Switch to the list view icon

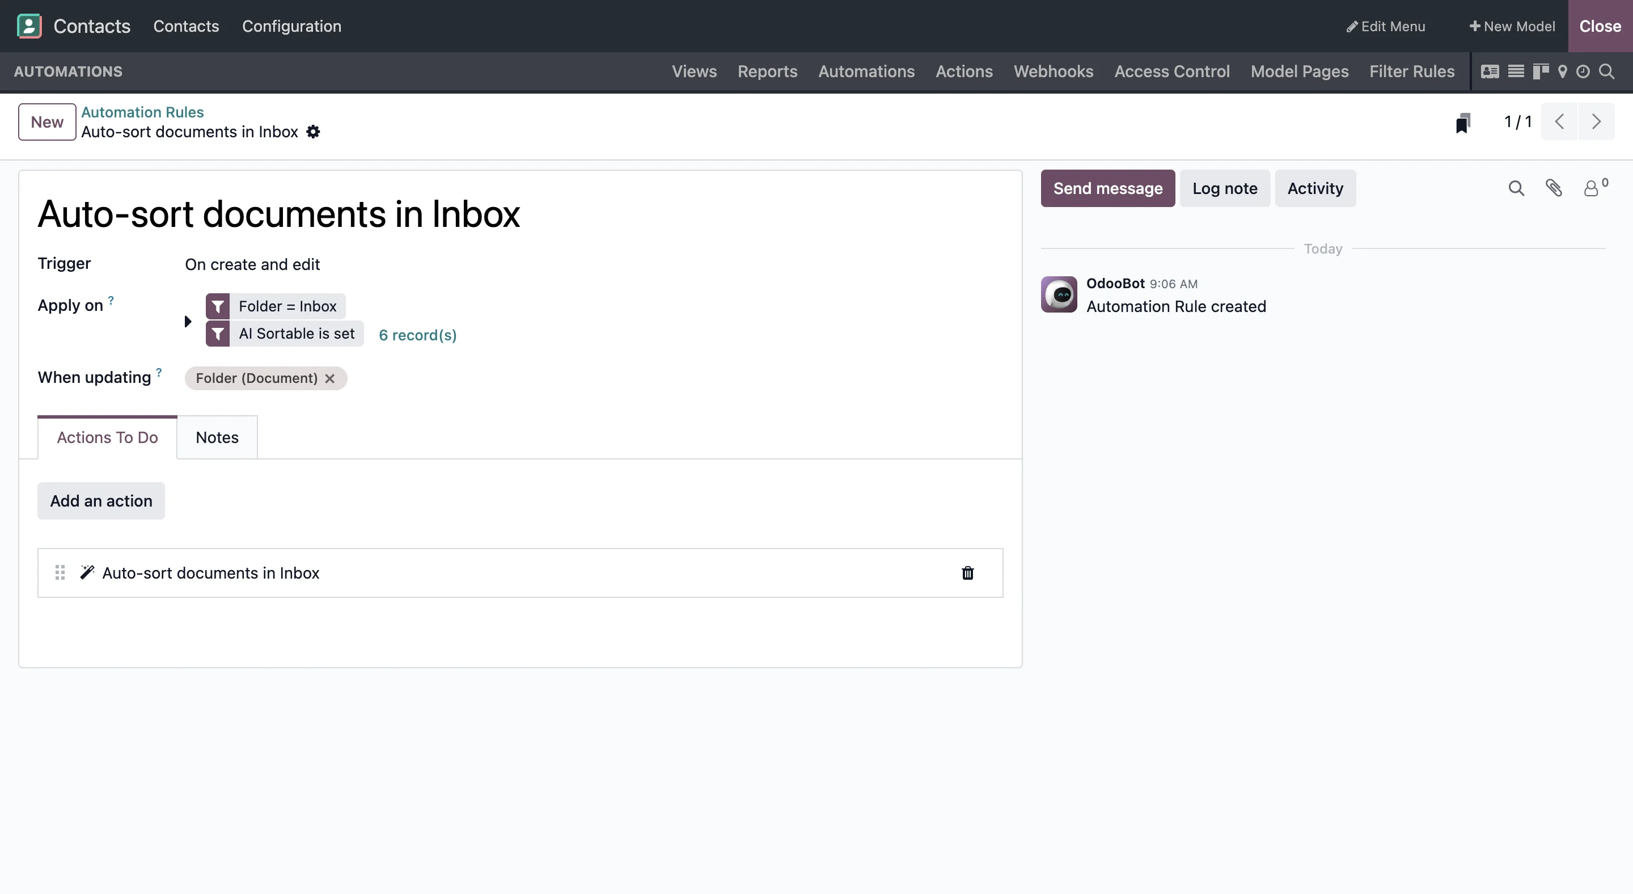[x=1516, y=71]
